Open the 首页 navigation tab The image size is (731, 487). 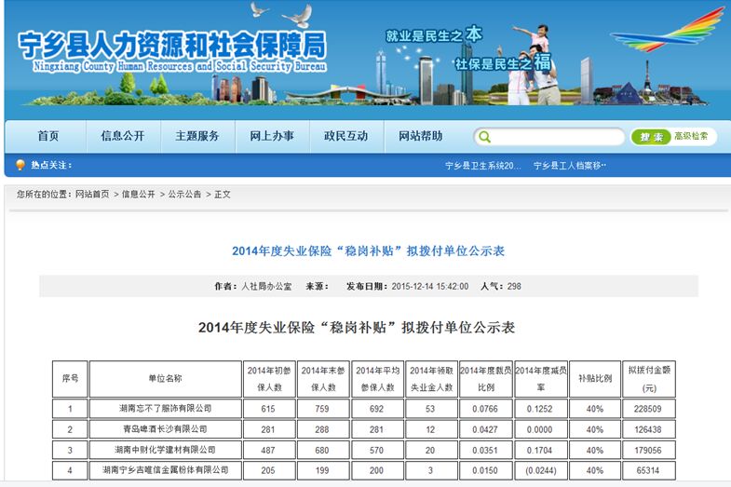48,136
